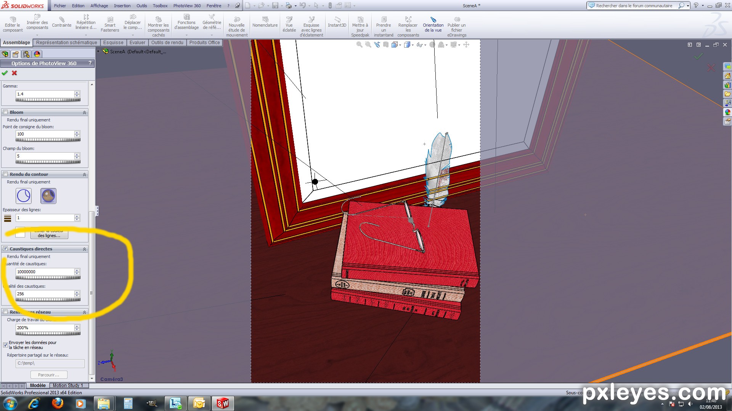Open display style dropdown arrow in viewport toolbar
The image size is (732, 411).
tap(413, 45)
